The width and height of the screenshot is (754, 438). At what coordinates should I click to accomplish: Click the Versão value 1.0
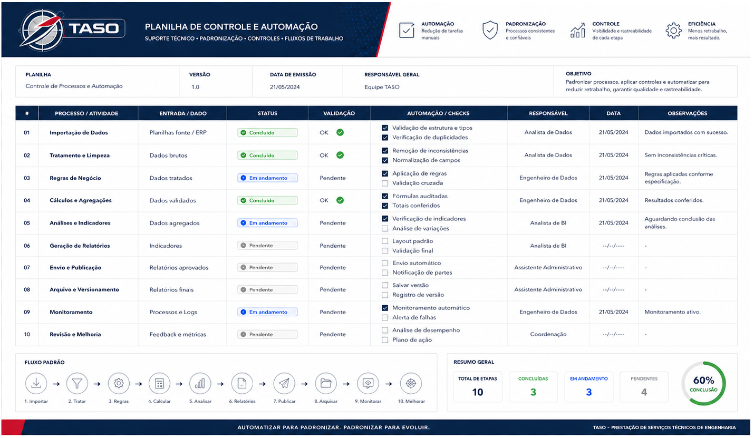(196, 87)
